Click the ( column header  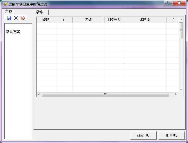[x=64, y=20]
